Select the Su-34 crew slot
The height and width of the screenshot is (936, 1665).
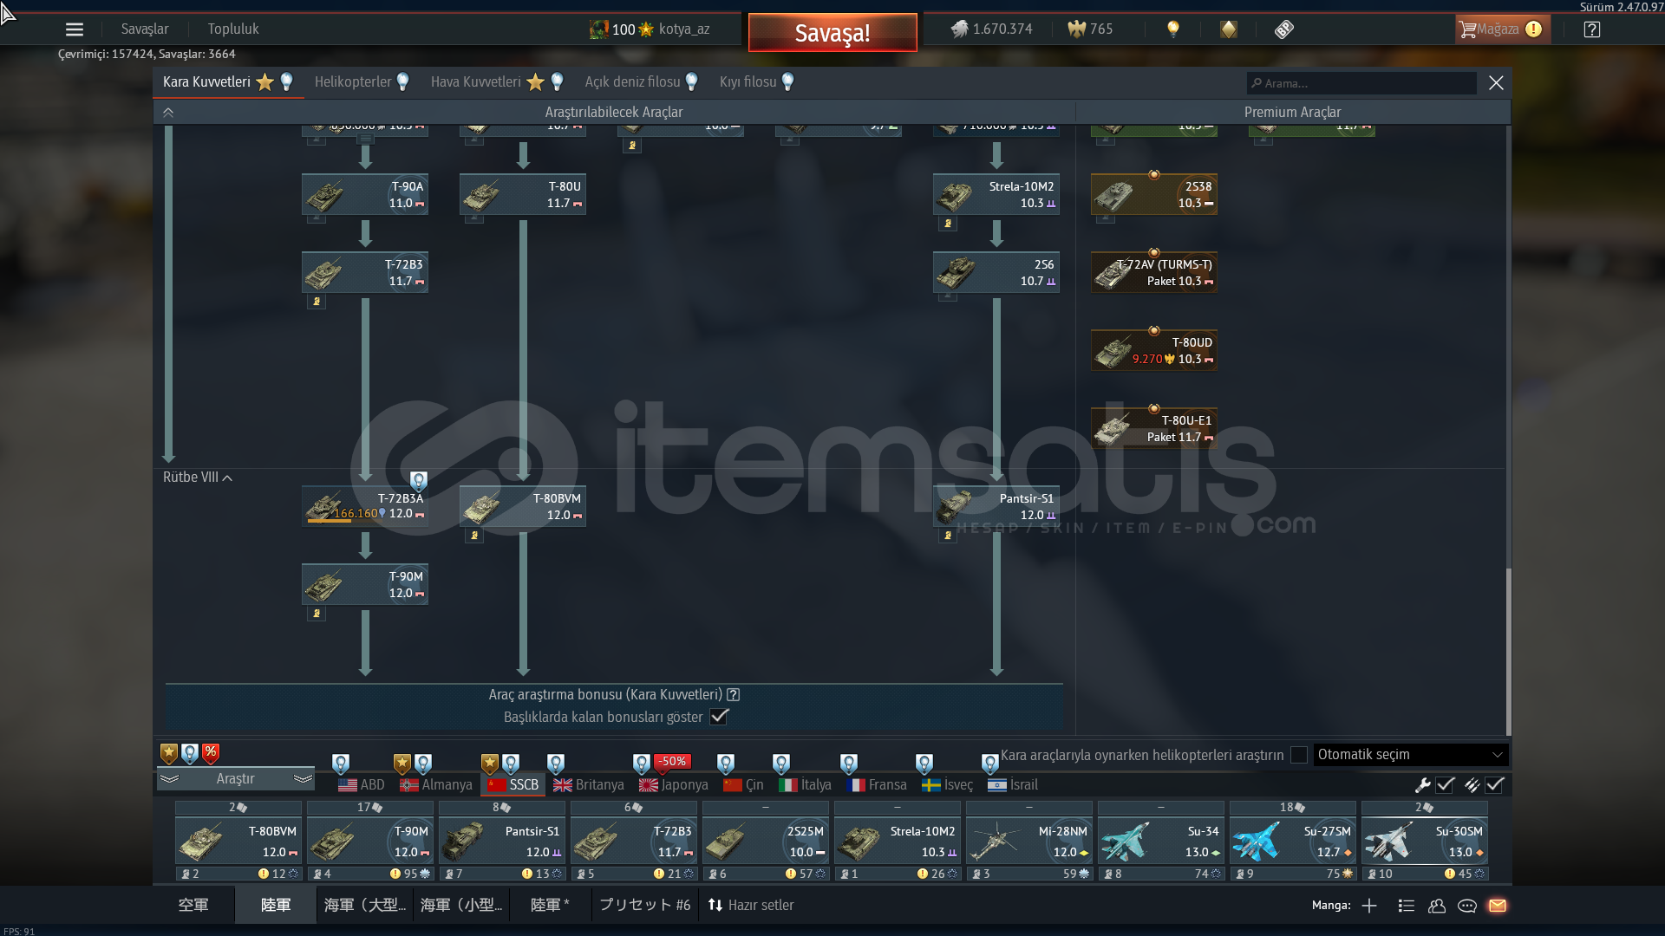[x=1161, y=841]
